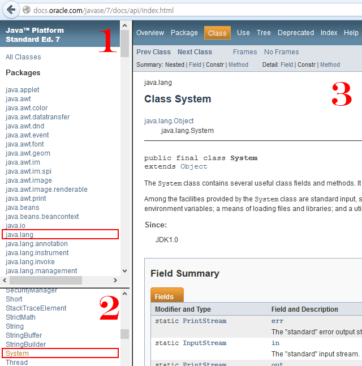Open java.io package
362x366 pixels.
[x=15, y=226]
